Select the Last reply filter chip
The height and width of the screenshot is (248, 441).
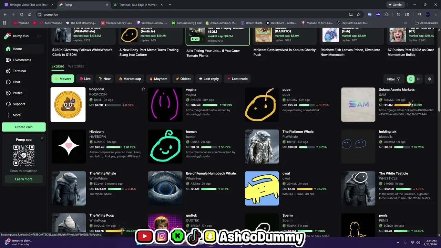[x=209, y=79]
